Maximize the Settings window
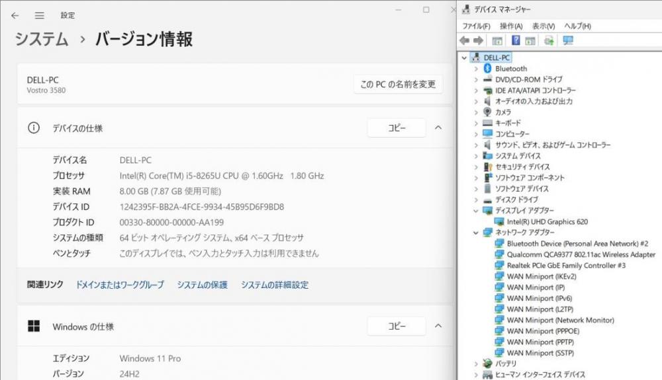 426,10
